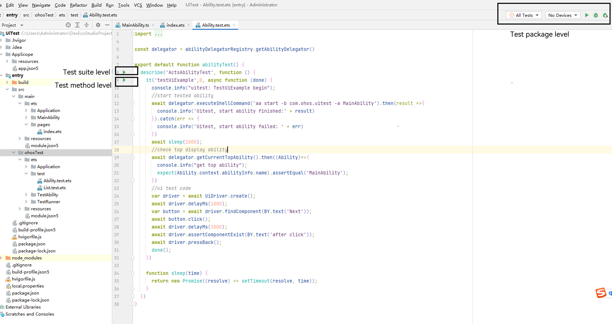Viewport: 612px width, 324px height.
Task: Run testUiExample from gutter play icon line 9
Action: (x=124, y=80)
